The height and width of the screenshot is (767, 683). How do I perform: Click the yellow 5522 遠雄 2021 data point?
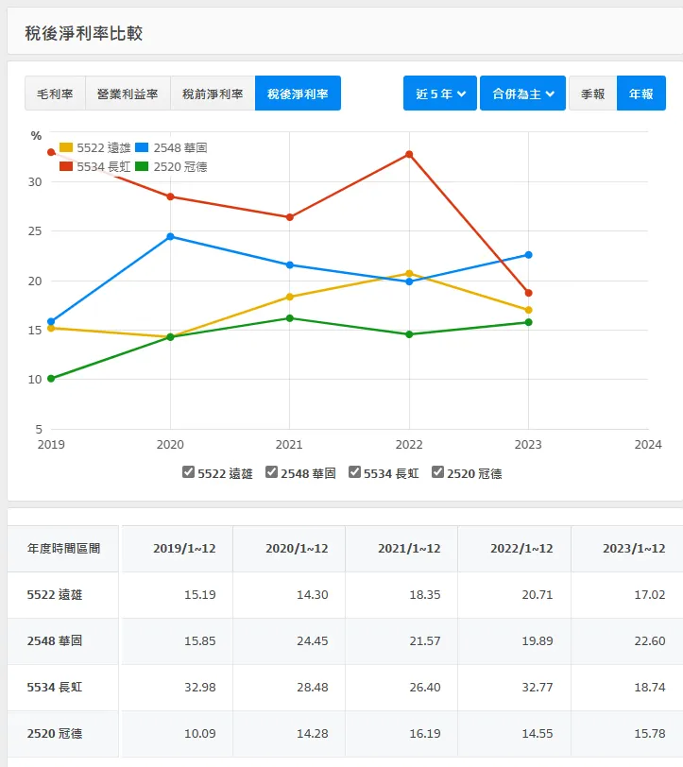(x=290, y=297)
